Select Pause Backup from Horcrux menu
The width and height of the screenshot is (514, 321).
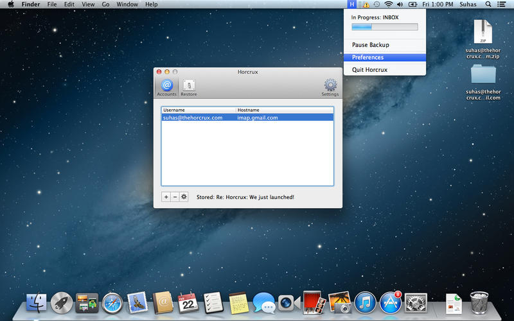[370, 45]
